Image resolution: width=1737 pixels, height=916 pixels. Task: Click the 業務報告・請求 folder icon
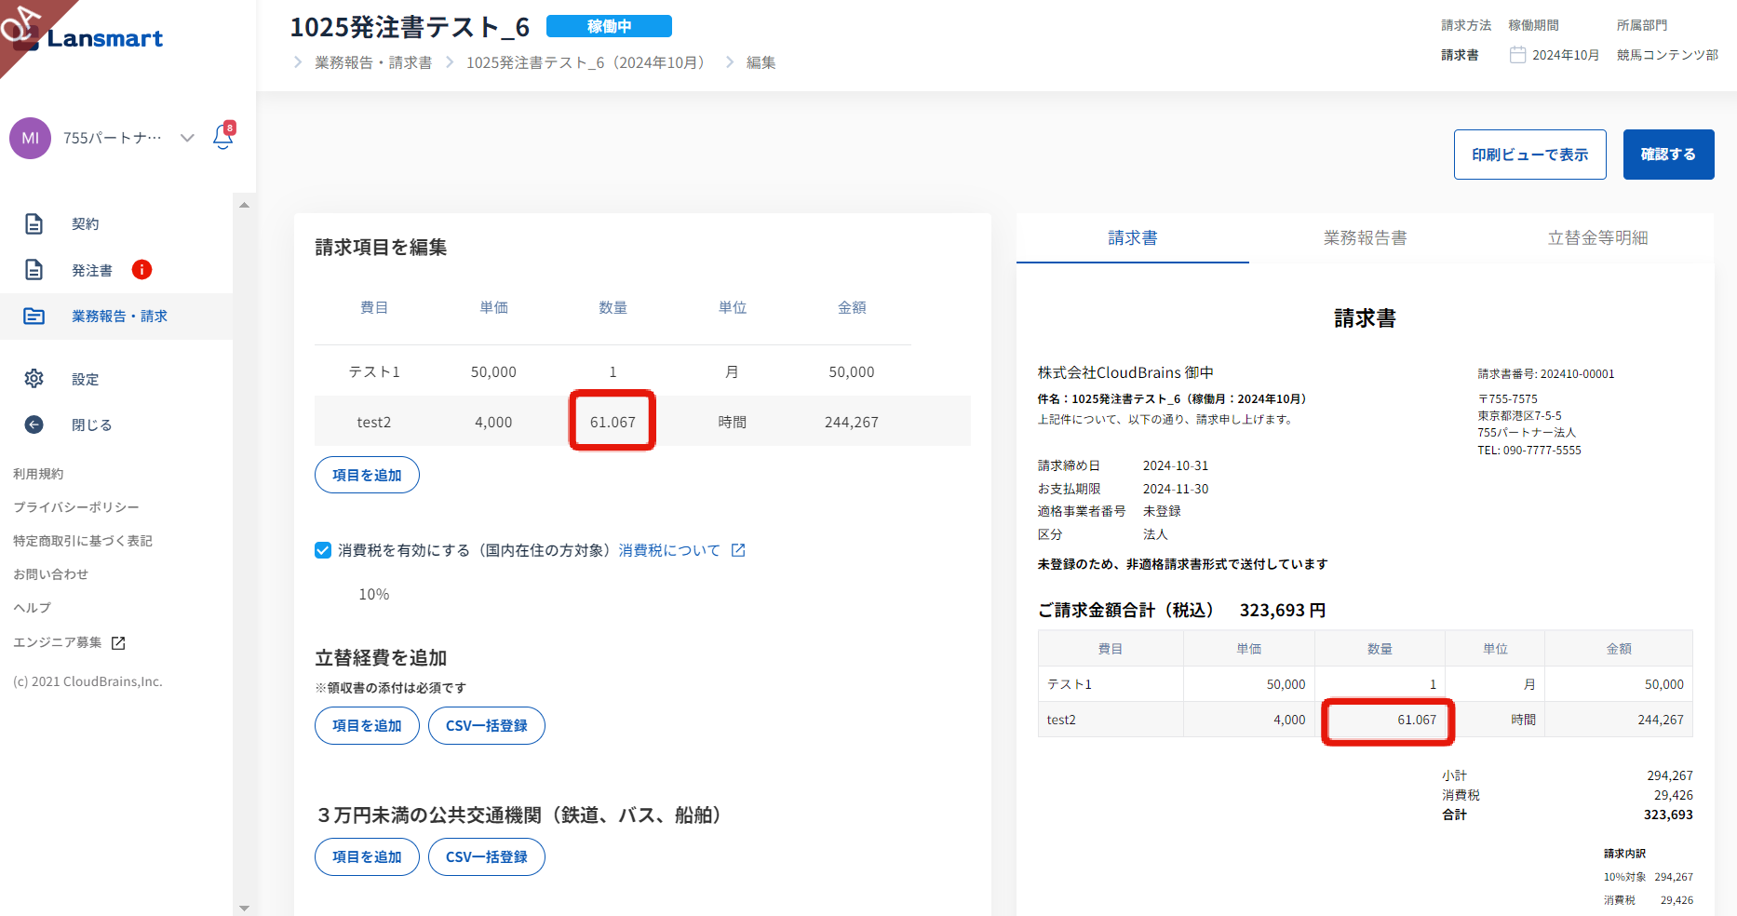(34, 317)
